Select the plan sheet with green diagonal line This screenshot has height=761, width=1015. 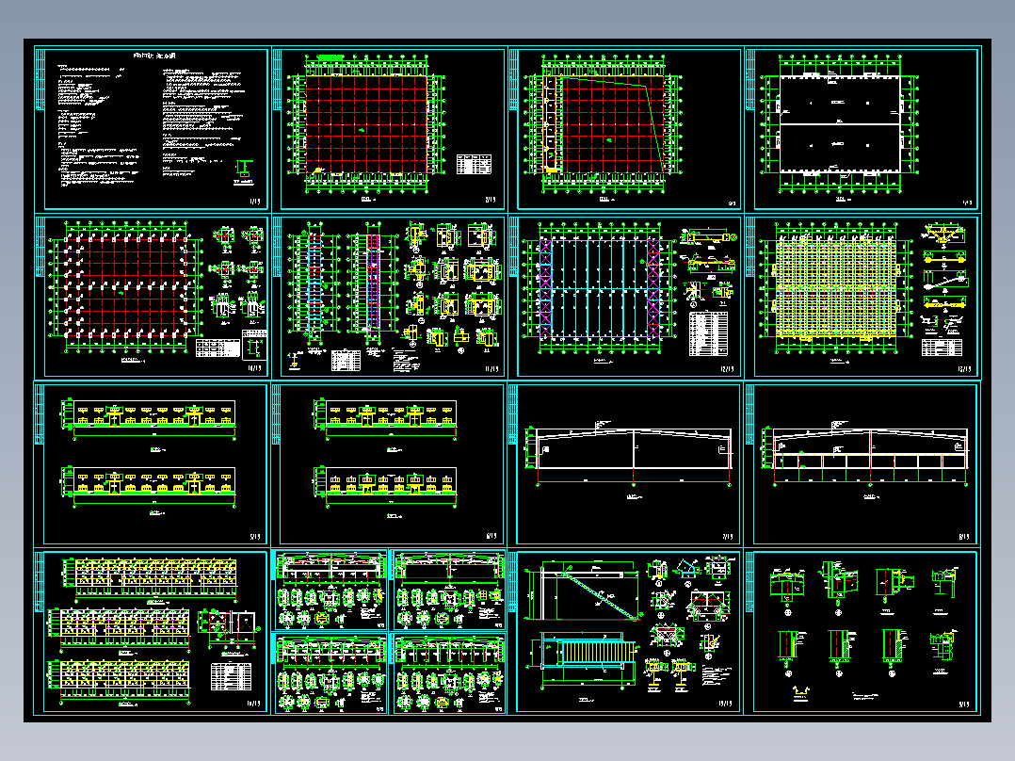tap(625, 130)
